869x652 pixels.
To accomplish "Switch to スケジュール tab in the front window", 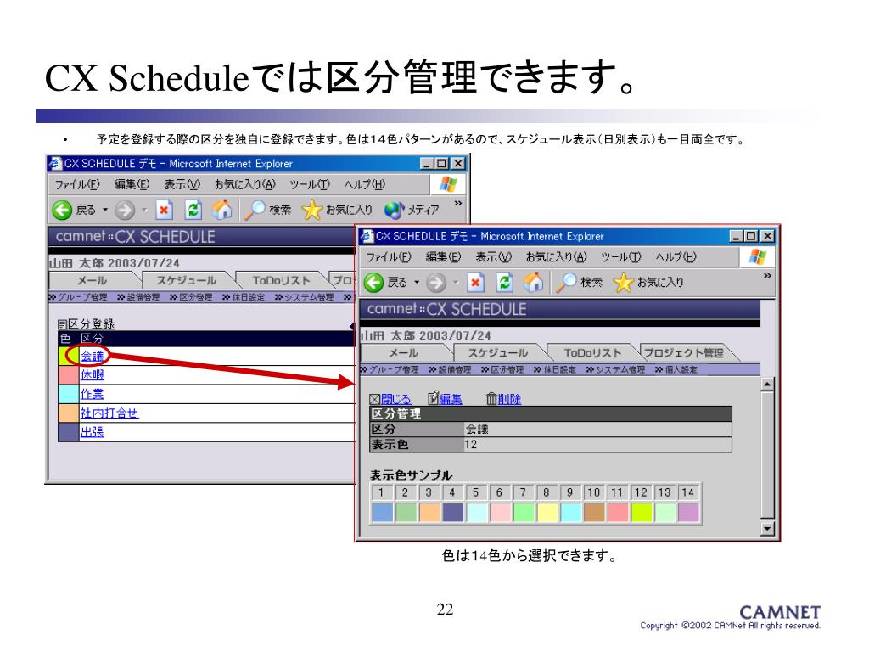I will click(x=498, y=352).
